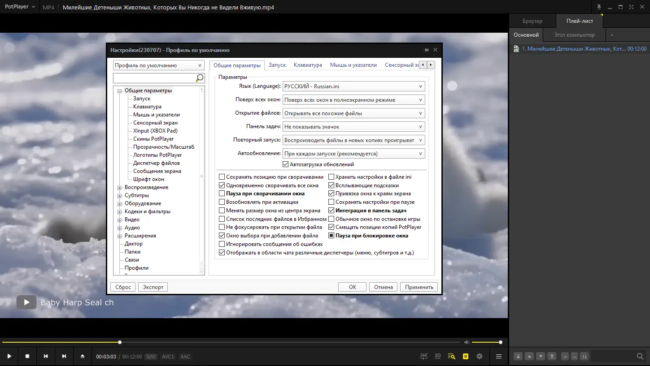This screenshot has width=650, height=366.
Task: Click the S/W decoder indicator
Action: [x=151, y=357]
